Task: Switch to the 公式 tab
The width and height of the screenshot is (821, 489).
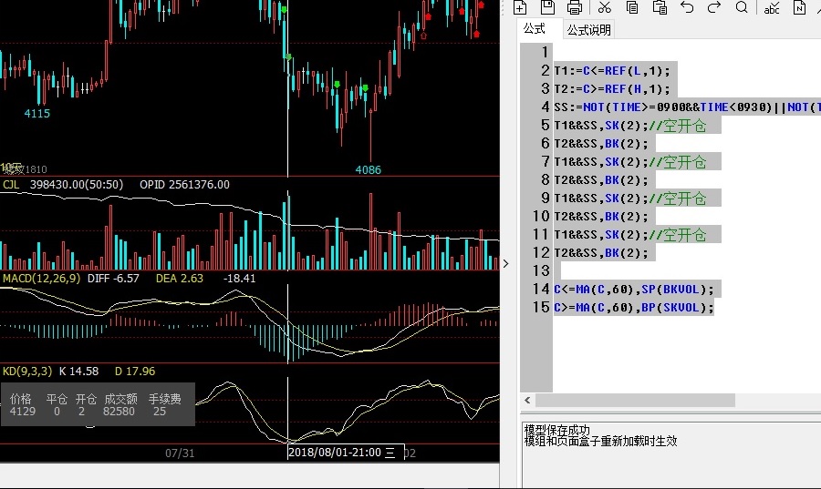Action: 535,29
